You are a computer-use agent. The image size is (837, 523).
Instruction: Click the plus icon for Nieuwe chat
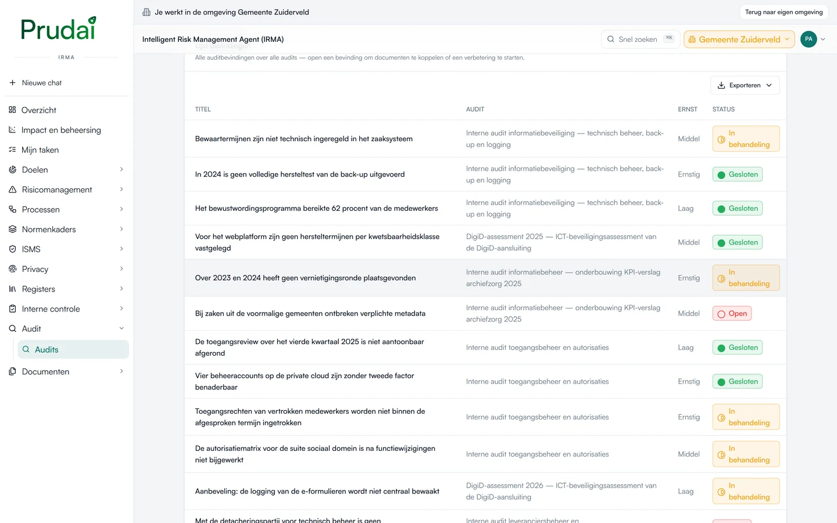click(12, 83)
